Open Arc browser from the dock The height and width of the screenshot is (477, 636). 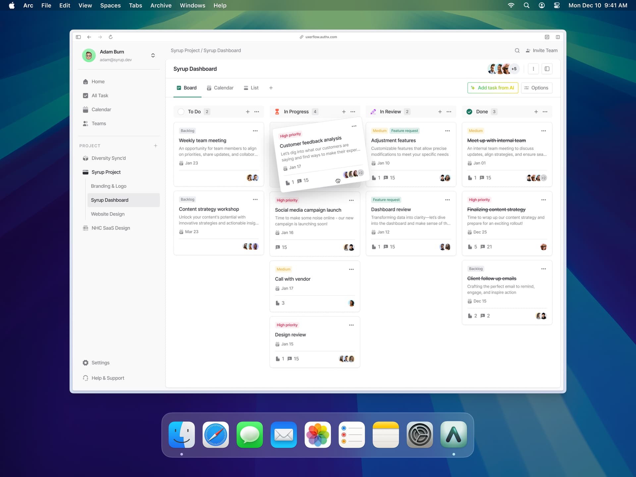453,435
